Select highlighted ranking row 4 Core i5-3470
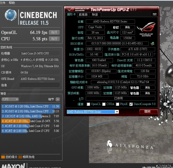 [31, 121]
